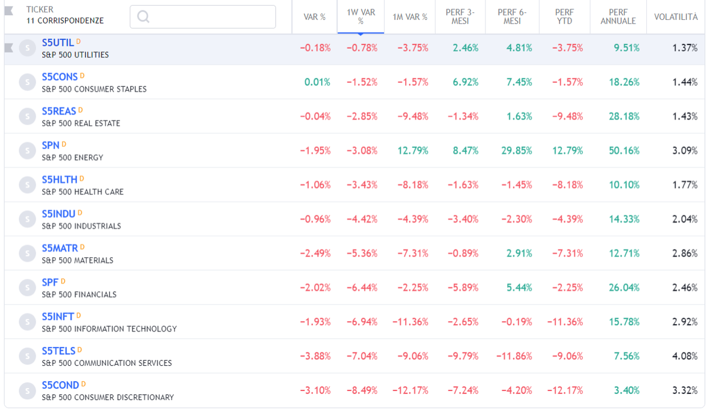Click the S5INDU round logo icon
The width and height of the screenshot is (708, 411).
coord(27,219)
